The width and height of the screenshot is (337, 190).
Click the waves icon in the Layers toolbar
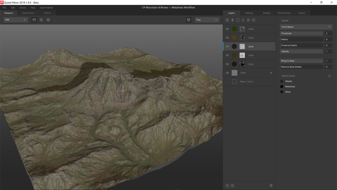(248, 20)
